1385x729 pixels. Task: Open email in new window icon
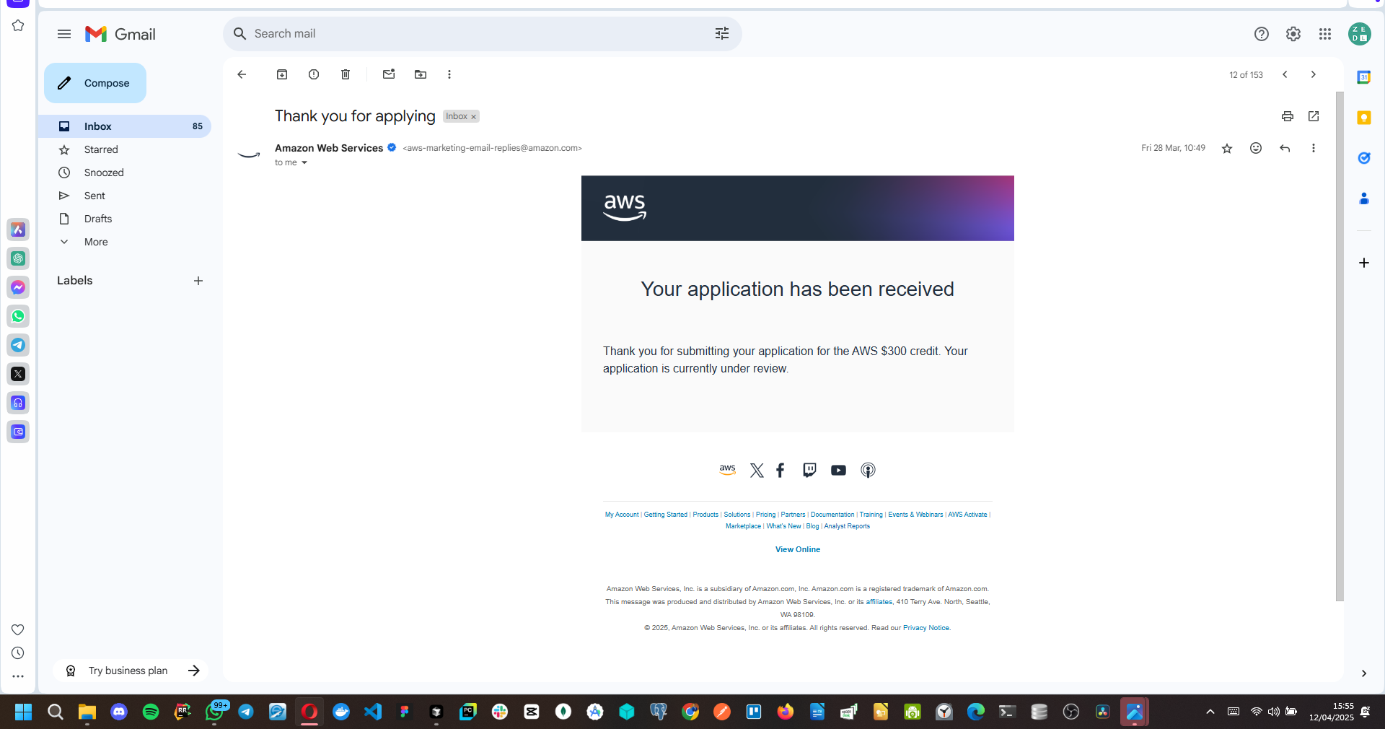pyautogui.click(x=1314, y=116)
